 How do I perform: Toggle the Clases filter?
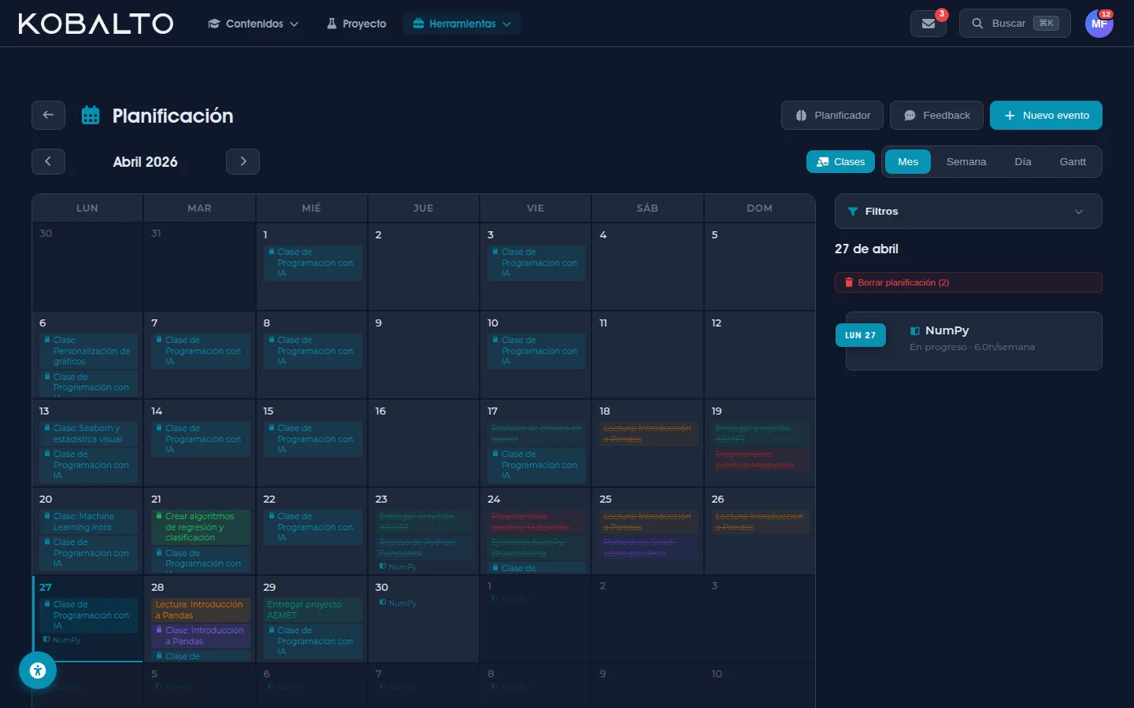[840, 161]
